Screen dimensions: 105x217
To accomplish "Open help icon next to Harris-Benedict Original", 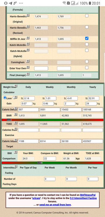I will [28, 15].
